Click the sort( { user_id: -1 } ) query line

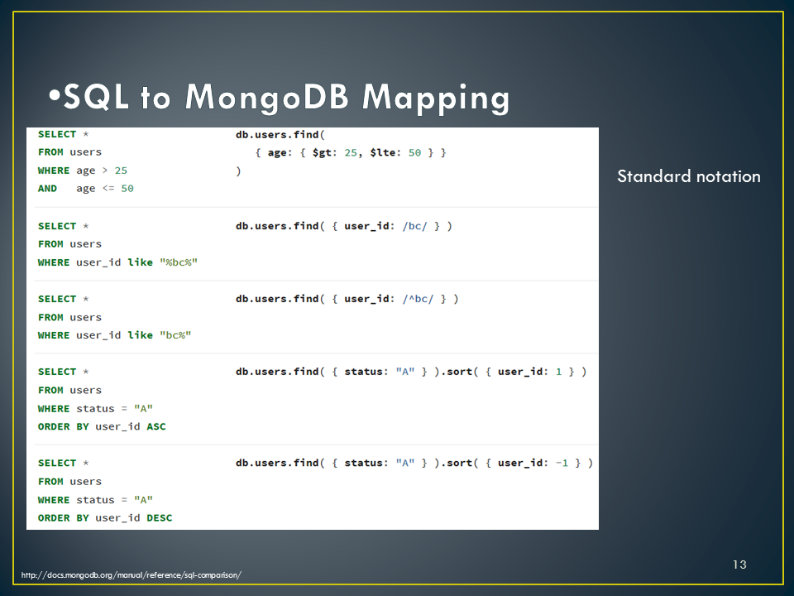(414, 463)
